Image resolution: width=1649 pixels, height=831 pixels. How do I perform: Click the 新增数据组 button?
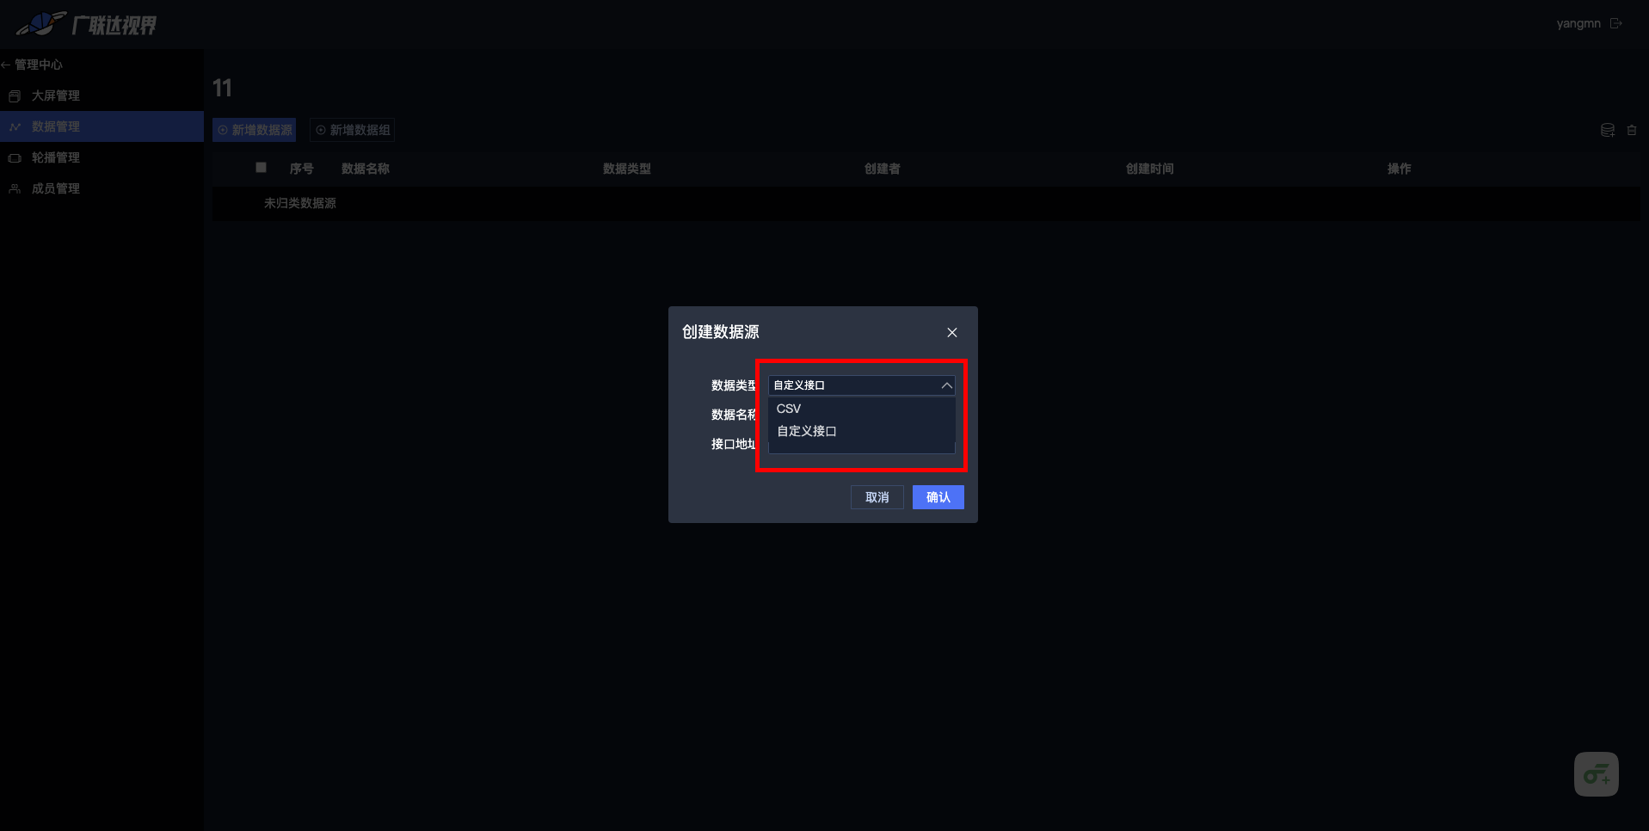coord(353,130)
